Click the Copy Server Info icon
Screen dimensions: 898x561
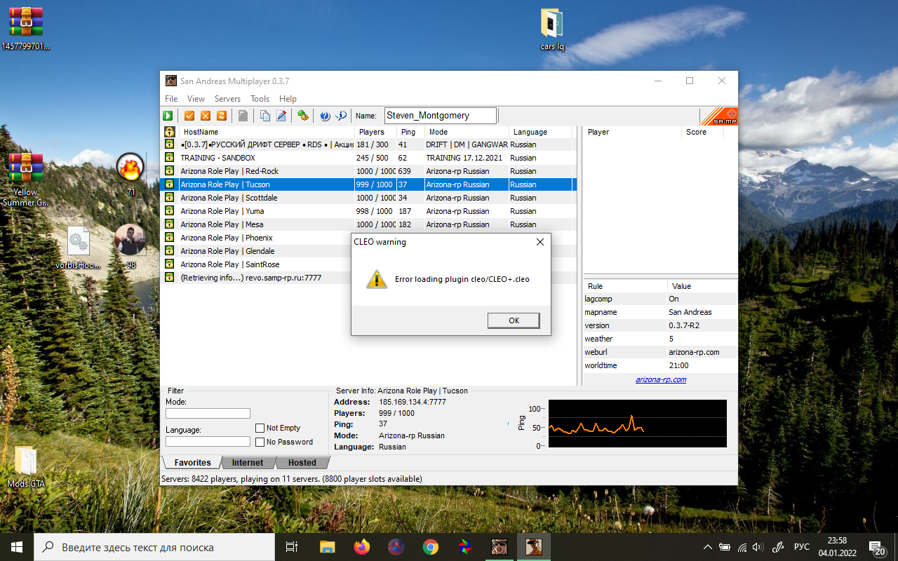265,116
